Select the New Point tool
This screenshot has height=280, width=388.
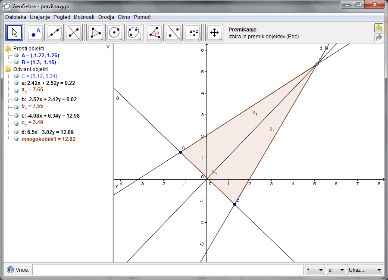(36, 32)
